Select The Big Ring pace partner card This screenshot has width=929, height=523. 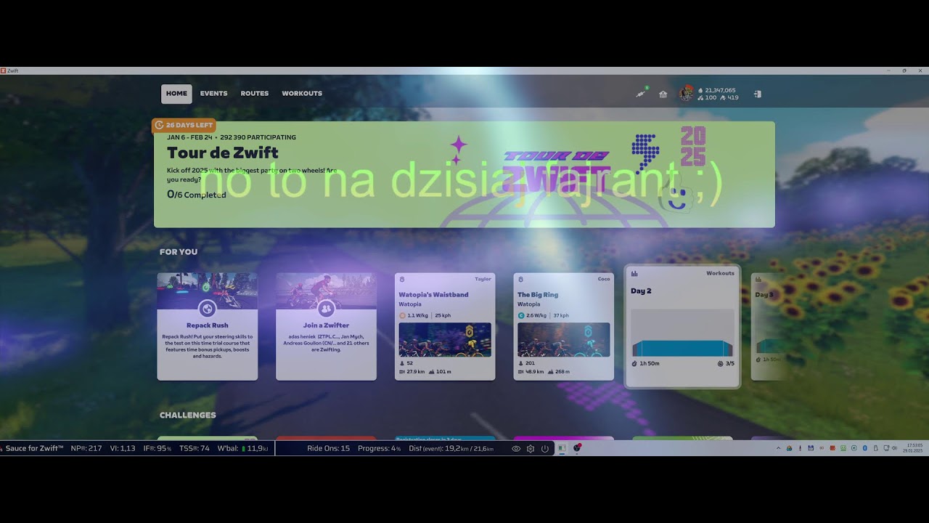tap(564, 326)
